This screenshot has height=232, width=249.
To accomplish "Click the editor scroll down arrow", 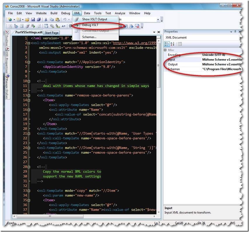I will [158, 212].
